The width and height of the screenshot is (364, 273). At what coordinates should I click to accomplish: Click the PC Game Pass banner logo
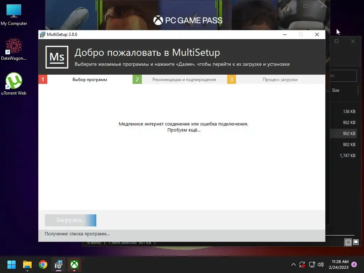pos(188,20)
